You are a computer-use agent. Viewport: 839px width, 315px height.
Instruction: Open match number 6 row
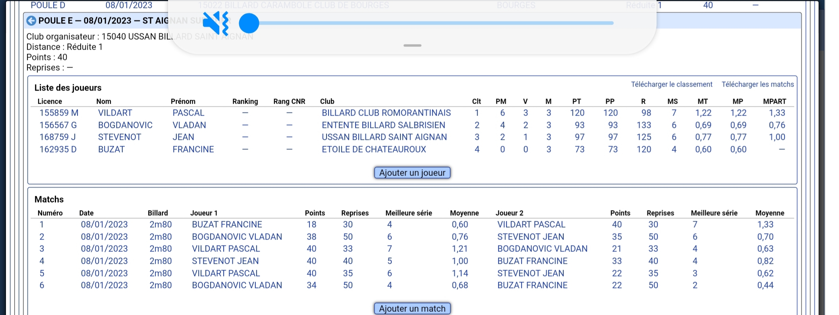click(x=412, y=285)
